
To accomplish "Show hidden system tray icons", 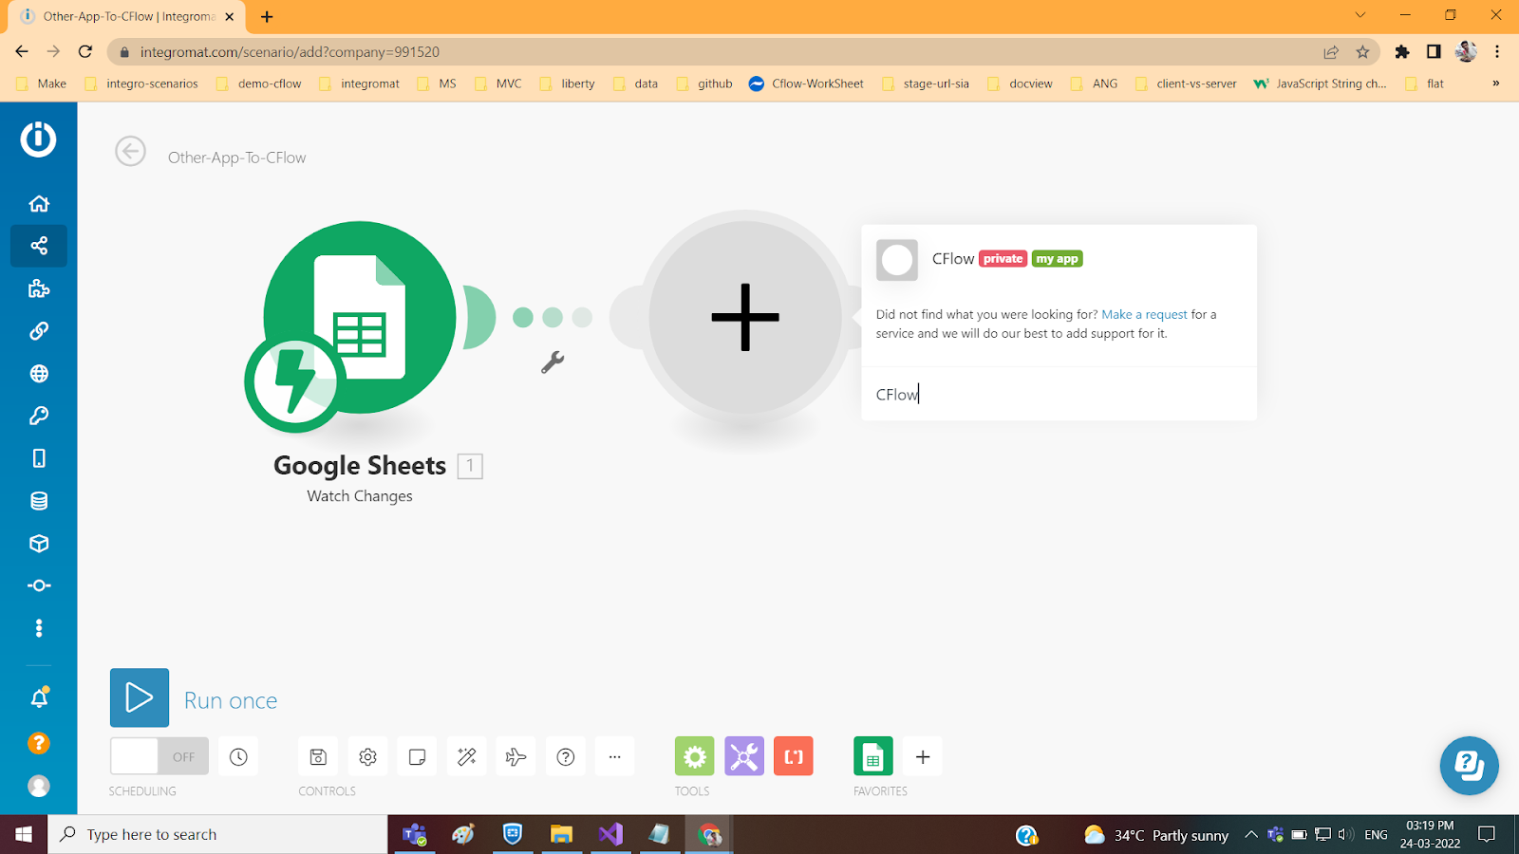I will (1250, 835).
